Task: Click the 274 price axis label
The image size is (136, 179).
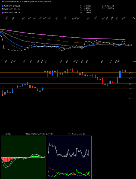Action: (131, 78)
